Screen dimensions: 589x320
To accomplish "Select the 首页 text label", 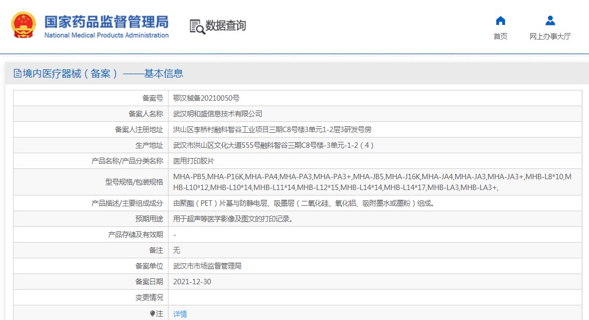I will click(x=500, y=36).
